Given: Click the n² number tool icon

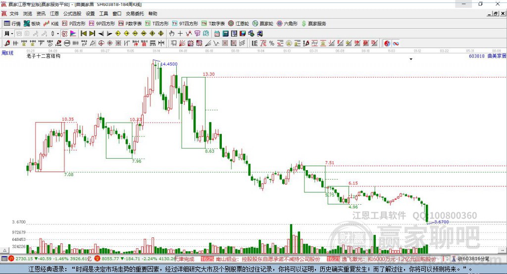Looking at the screenshot, I should pos(84,44).
